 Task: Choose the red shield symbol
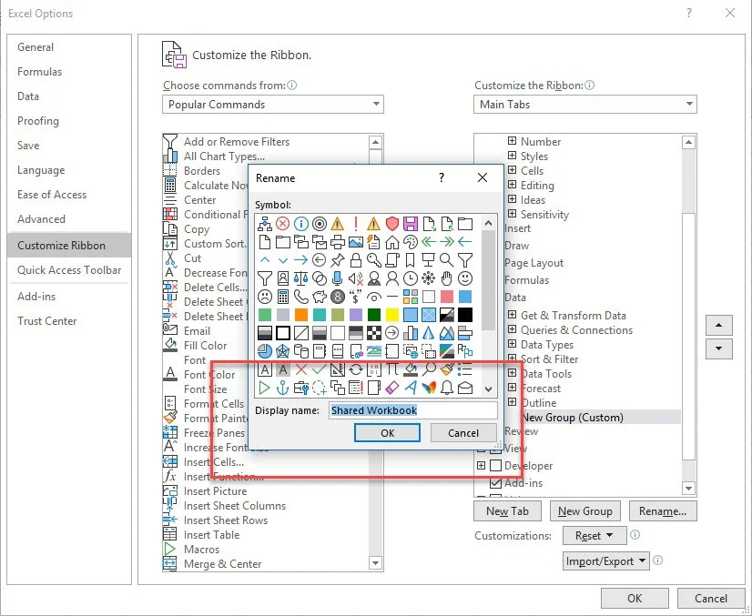pyautogui.click(x=391, y=224)
